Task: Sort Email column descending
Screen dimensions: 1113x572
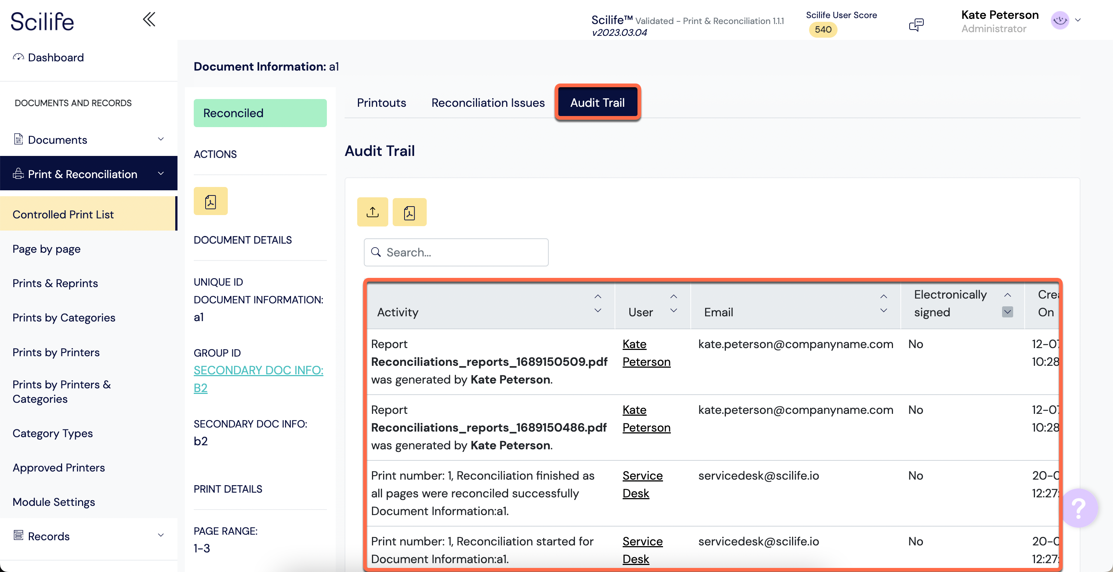Action: pos(884,310)
